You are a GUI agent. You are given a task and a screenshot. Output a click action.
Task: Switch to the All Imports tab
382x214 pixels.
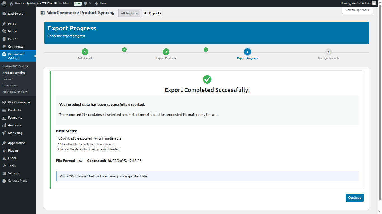tap(129, 13)
